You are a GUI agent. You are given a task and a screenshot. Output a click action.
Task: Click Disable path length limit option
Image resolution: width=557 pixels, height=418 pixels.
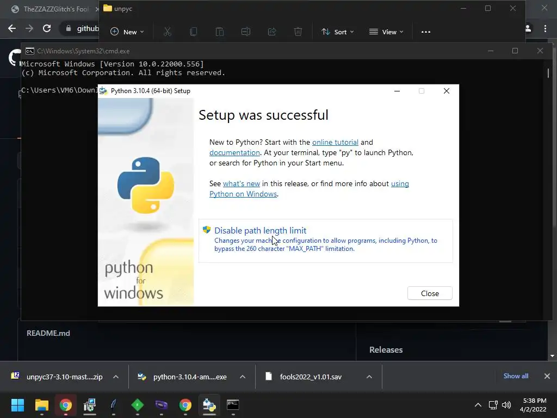point(325,241)
